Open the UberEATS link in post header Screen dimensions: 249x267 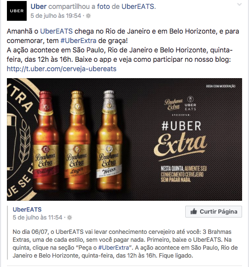[138, 6]
